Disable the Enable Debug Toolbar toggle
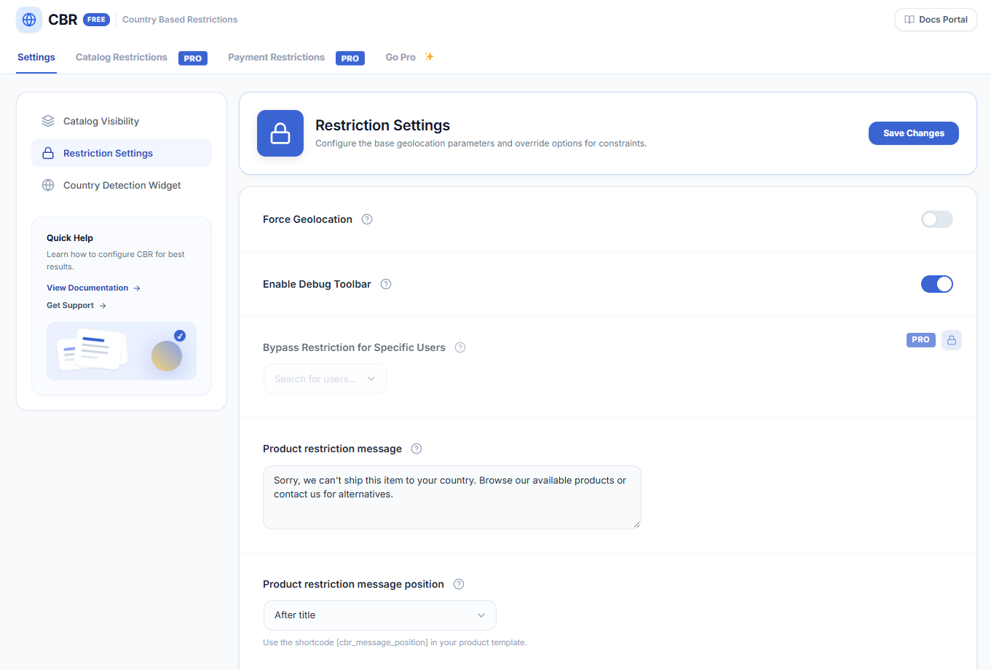The width and height of the screenshot is (991, 670). (x=937, y=284)
